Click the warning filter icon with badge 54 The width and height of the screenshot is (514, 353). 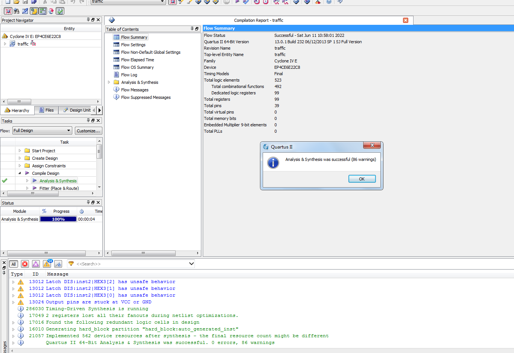pos(47,264)
